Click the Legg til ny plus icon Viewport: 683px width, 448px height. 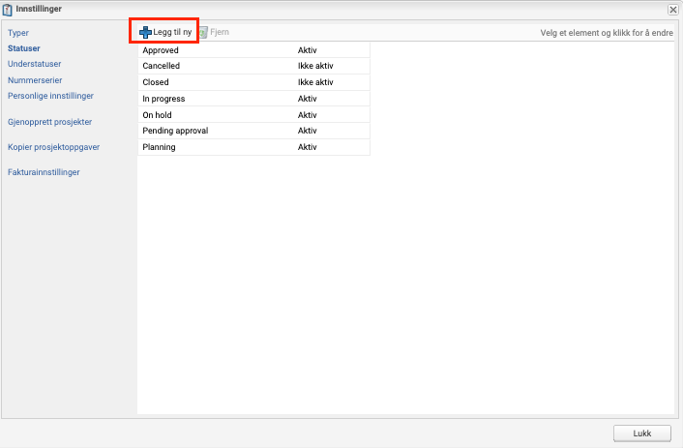click(x=145, y=33)
